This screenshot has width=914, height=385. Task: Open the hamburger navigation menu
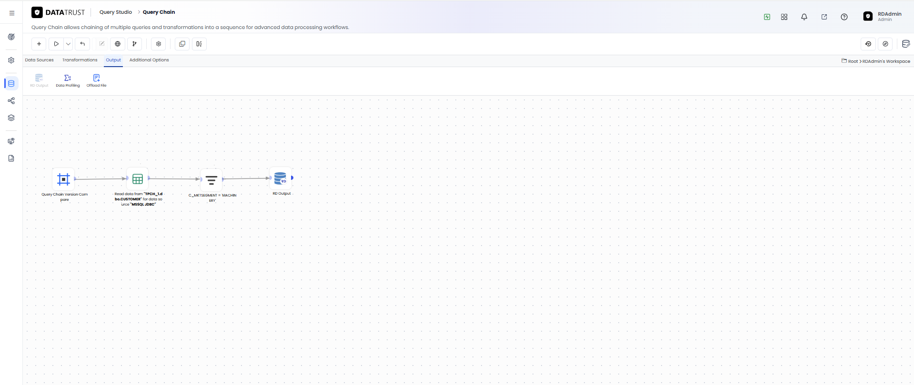(x=12, y=13)
